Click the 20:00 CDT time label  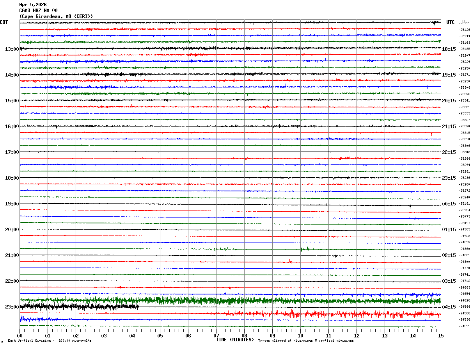tap(12, 230)
